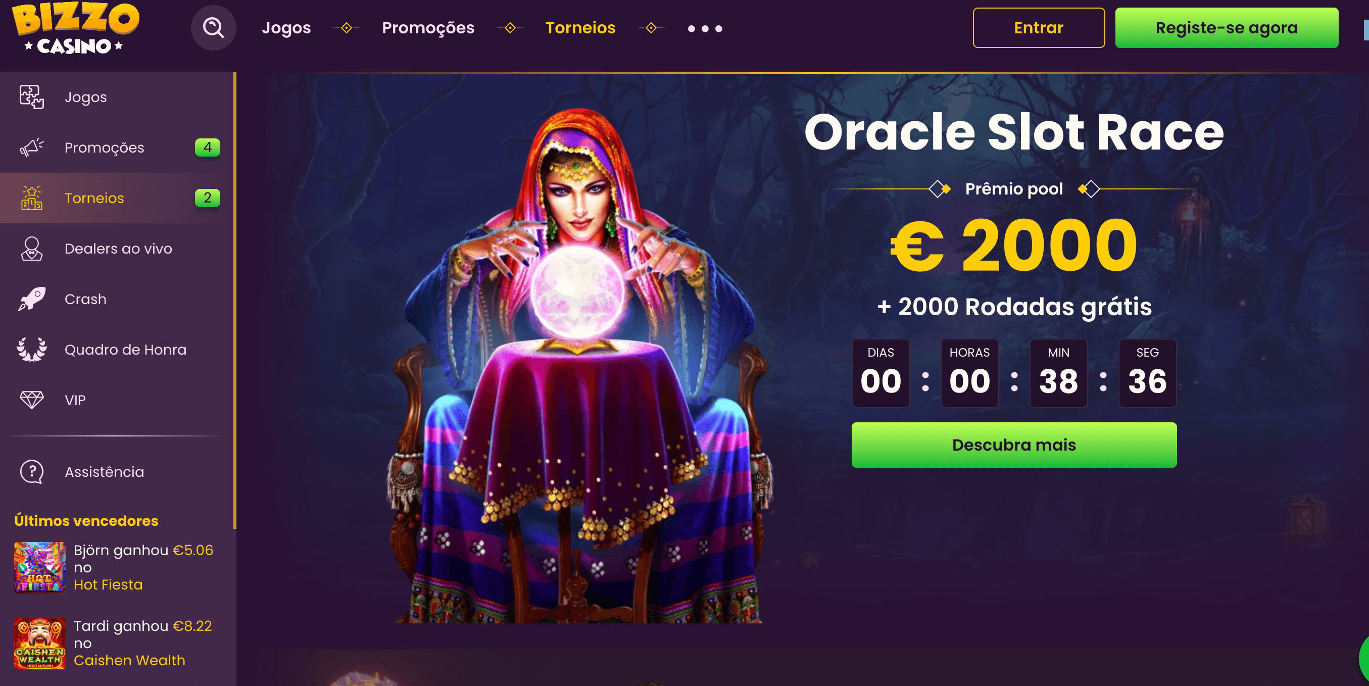The height and width of the screenshot is (686, 1369).
Task: Click the Hot Fiesta game thumbnail
Action: [40, 567]
